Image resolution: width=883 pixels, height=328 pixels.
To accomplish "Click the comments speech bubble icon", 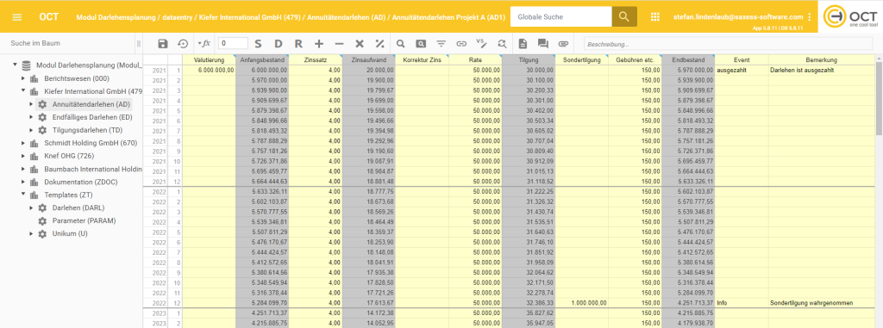I will click(x=543, y=43).
